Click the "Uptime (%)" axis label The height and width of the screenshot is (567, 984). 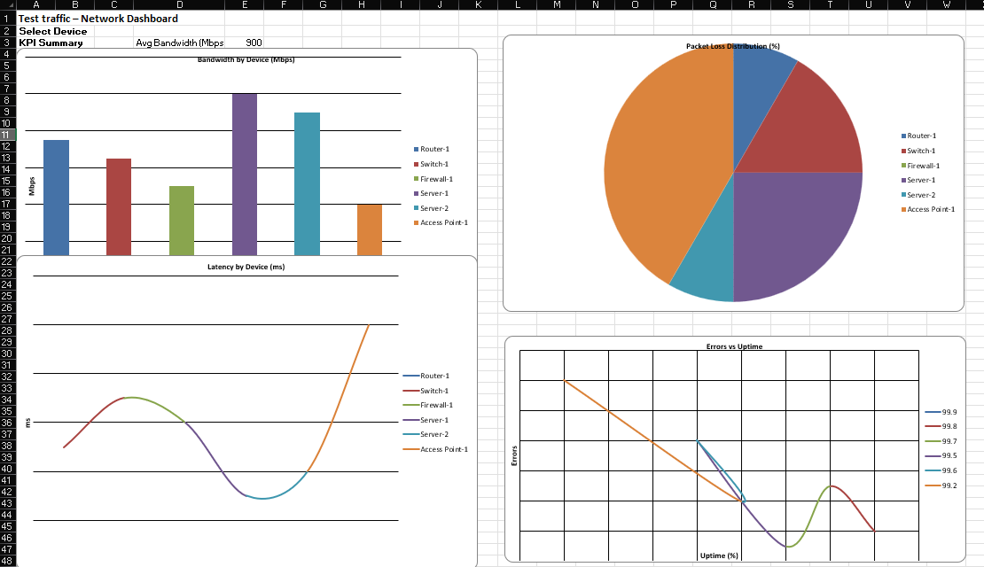click(x=720, y=555)
